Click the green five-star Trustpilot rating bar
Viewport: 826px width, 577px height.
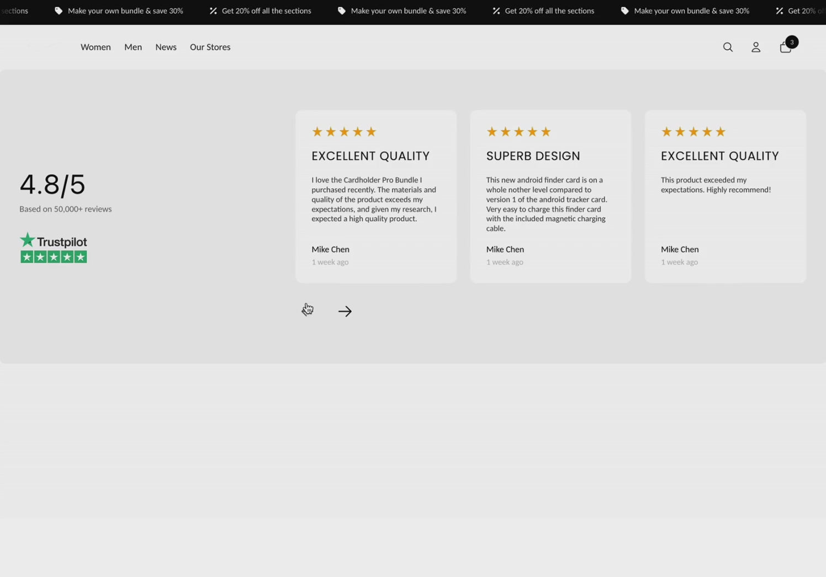[54, 257]
